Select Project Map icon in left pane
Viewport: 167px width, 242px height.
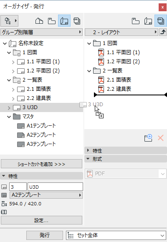coord(39,21)
